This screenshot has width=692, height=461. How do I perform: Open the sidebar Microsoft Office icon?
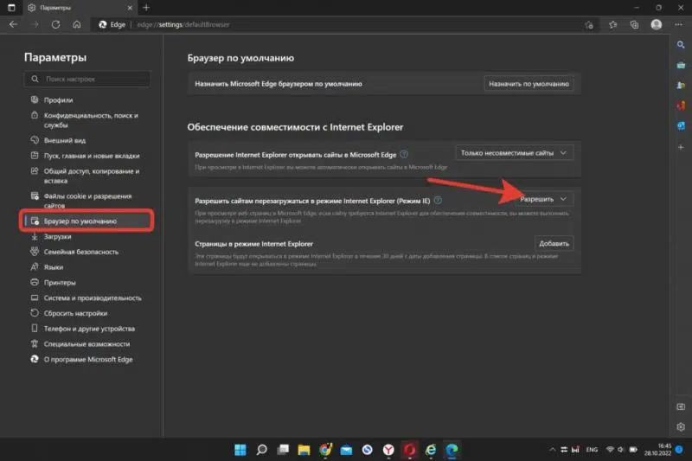[x=681, y=106]
